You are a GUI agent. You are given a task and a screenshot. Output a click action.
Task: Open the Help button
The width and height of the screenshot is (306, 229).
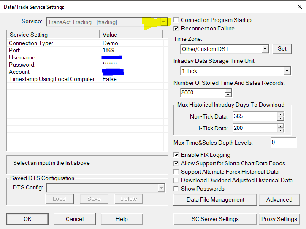pos(122,219)
